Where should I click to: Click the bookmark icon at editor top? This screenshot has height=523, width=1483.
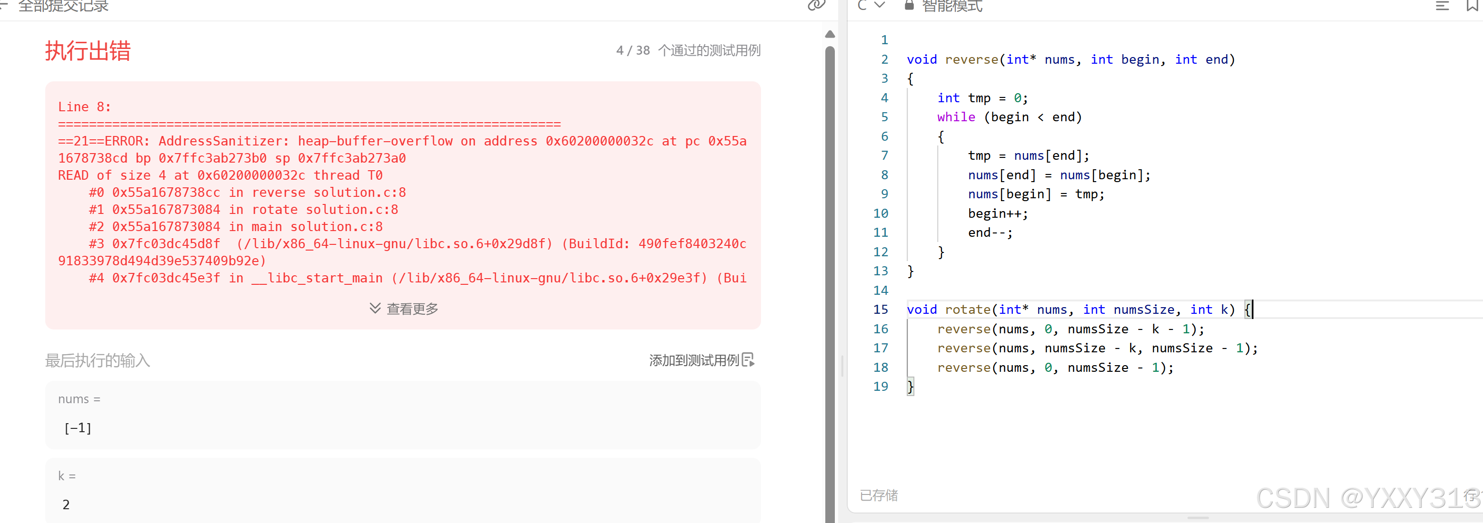(1472, 5)
